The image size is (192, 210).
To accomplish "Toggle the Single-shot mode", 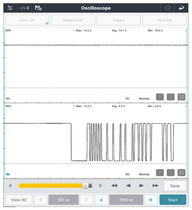I will click(73, 20).
